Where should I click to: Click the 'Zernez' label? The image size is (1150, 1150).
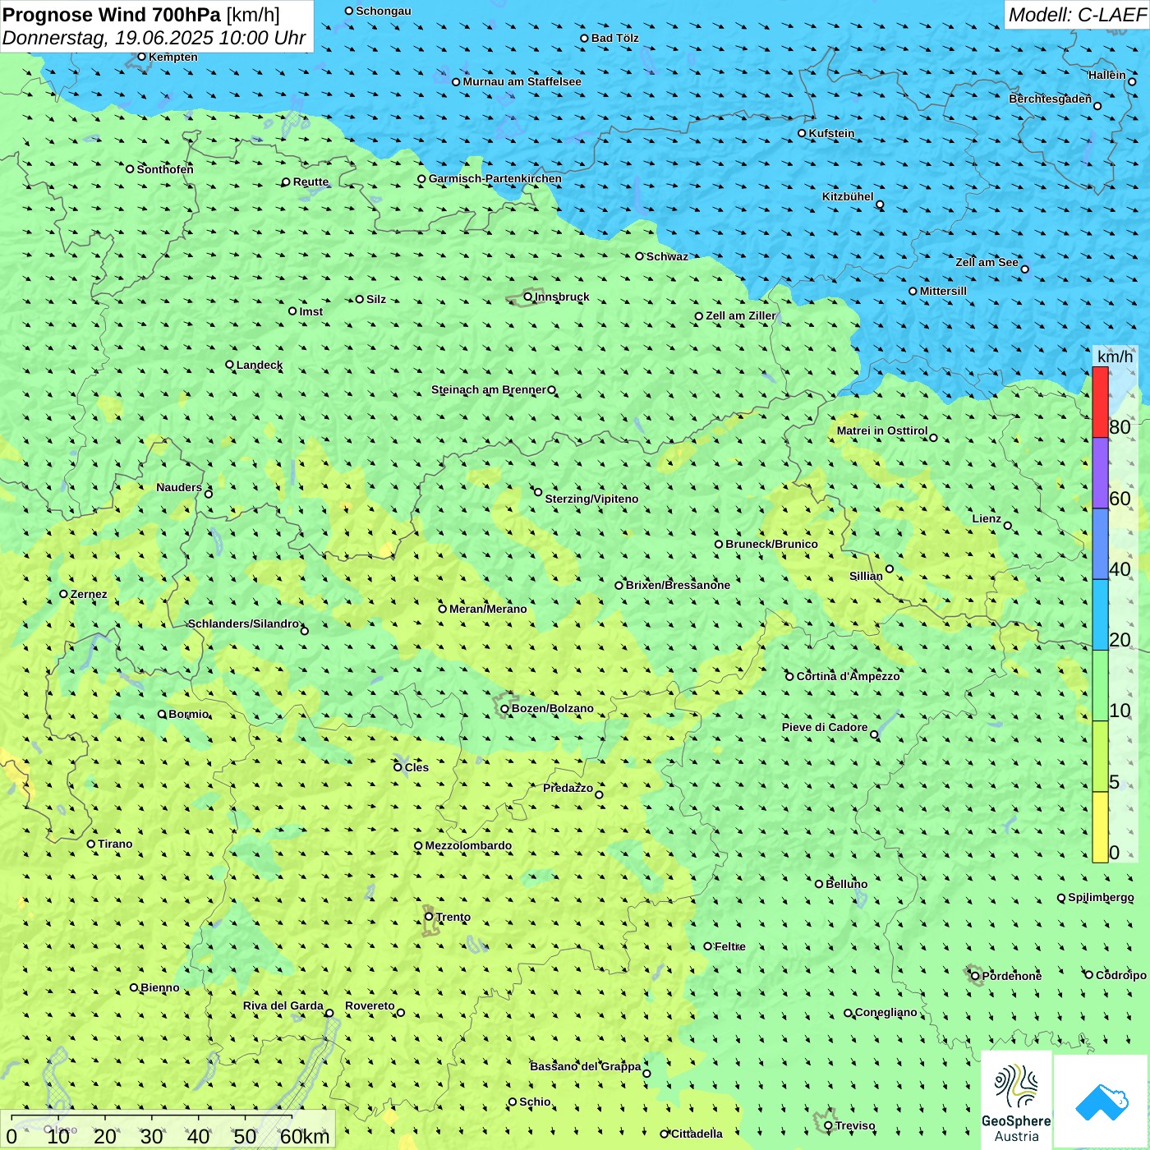[x=89, y=594]
